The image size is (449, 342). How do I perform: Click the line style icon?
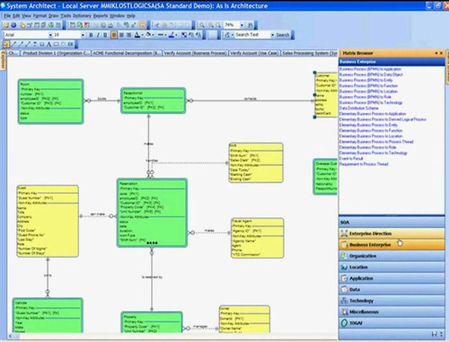160,35
